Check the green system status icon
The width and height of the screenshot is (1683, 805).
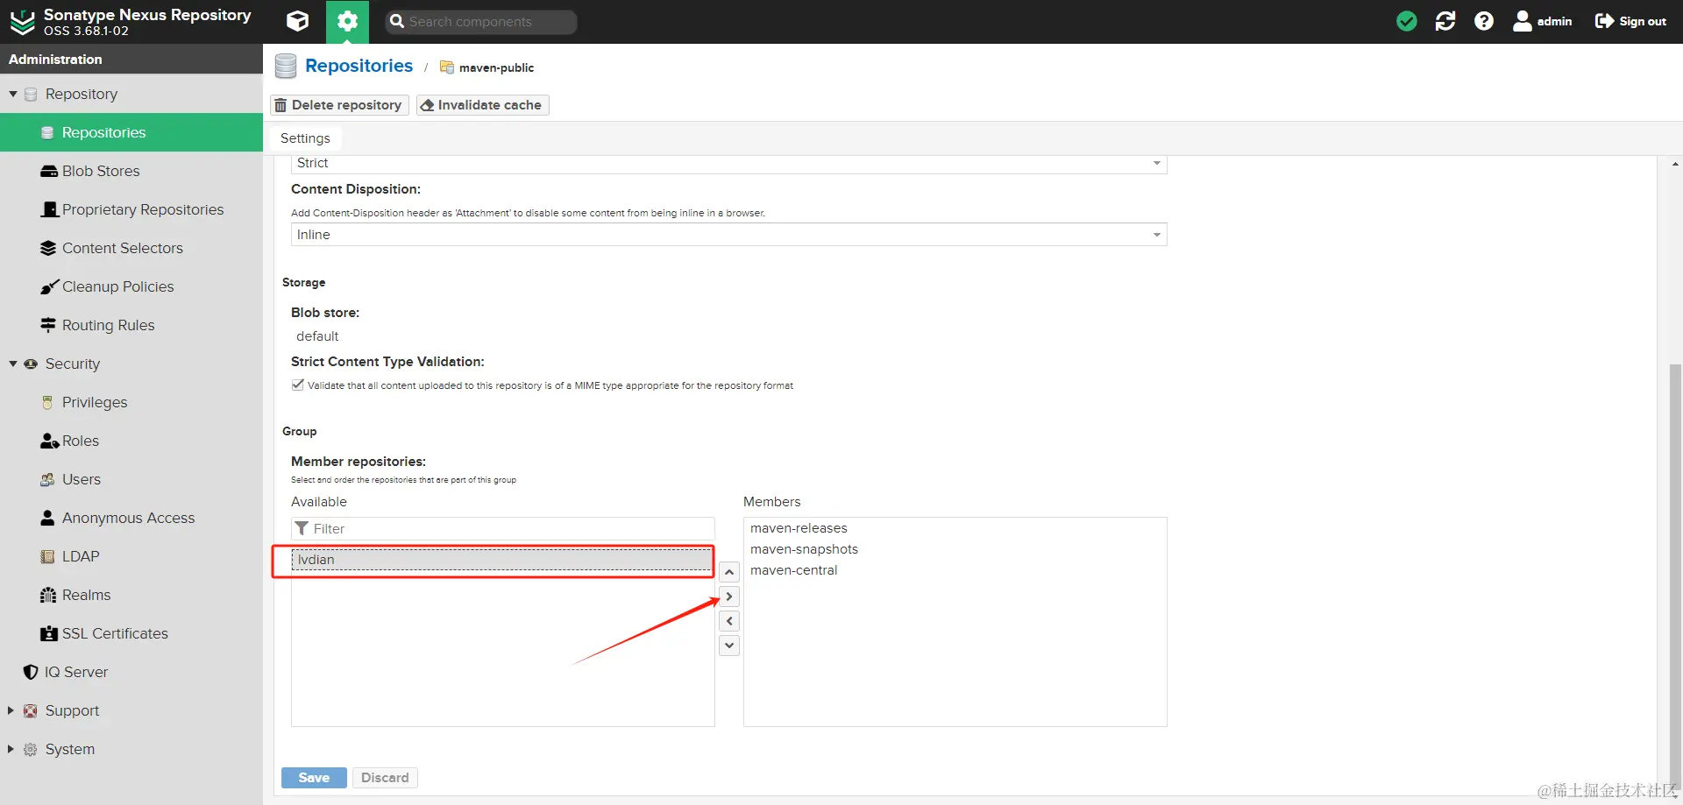tap(1407, 21)
